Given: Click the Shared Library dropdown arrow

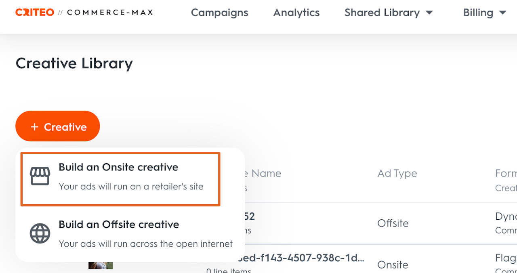Looking at the screenshot, I should [429, 13].
